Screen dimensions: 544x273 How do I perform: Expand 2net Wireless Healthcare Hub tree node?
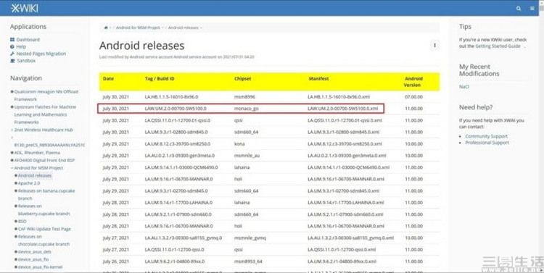tap(12, 130)
